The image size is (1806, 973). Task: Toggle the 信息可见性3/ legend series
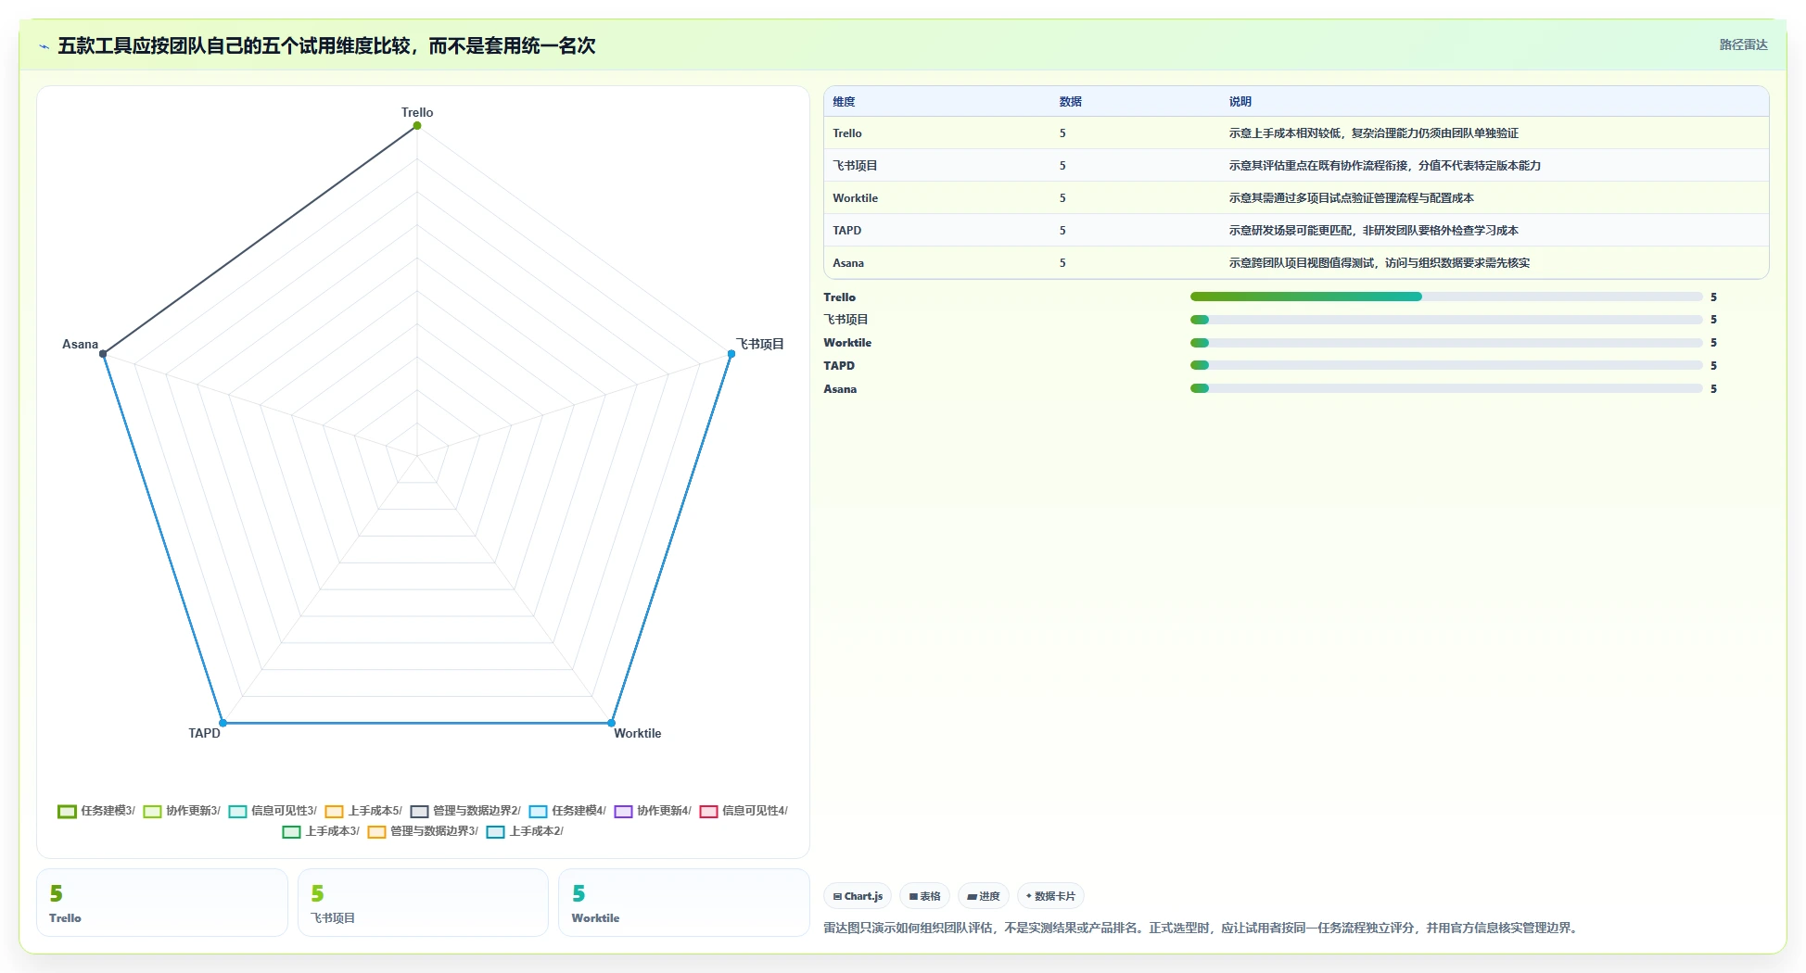click(x=273, y=811)
